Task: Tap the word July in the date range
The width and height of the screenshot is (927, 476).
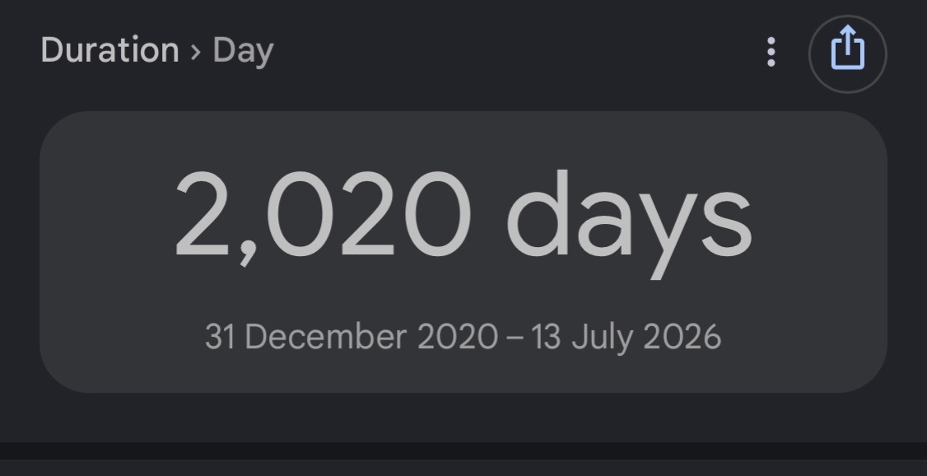Action: click(x=603, y=338)
